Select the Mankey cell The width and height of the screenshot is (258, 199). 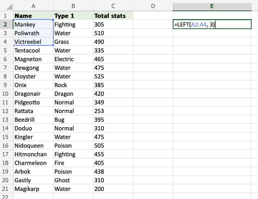[x=34, y=25]
